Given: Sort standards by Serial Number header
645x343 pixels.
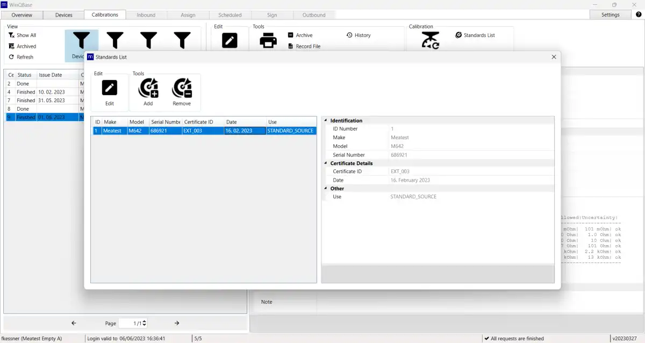Looking at the screenshot, I should [166, 122].
